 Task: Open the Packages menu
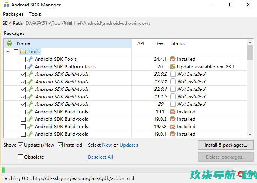13,14
